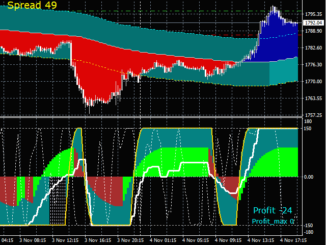Click the 1776.30 price scale value

click(x=314, y=65)
